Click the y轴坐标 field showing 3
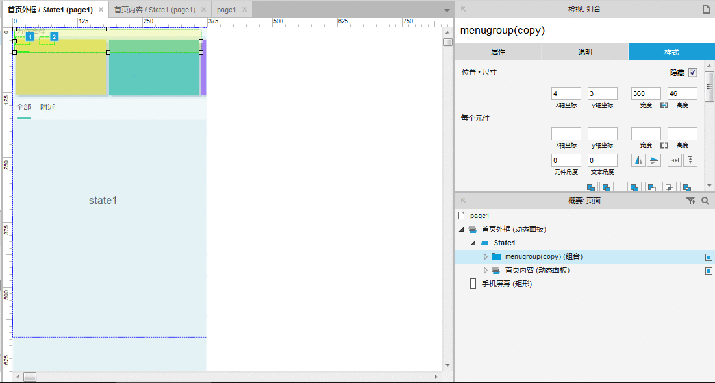This screenshot has width=715, height=383. pos(603,93)
